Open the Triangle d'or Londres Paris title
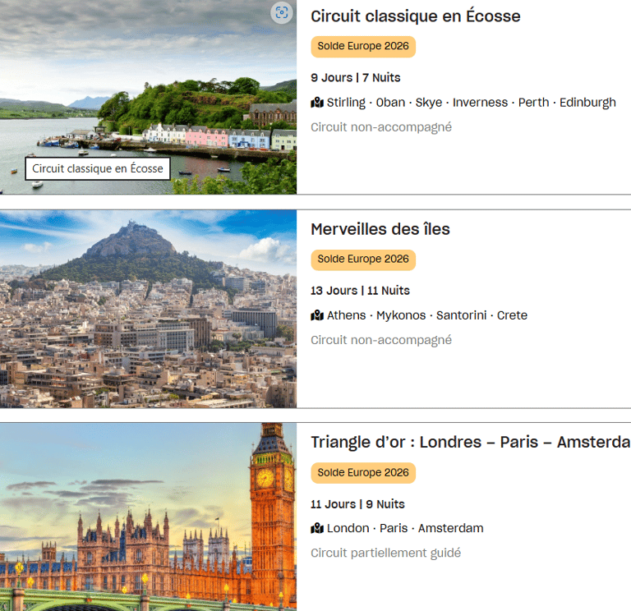The width and height of the screenshot is (631, 611). click(471, 442)
